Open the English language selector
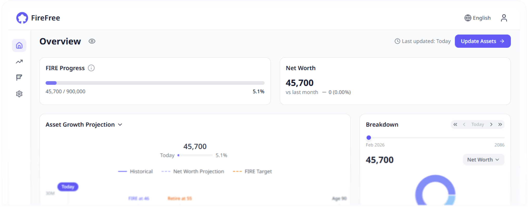This screenshot has height=207, width=528. coord(478,18)
